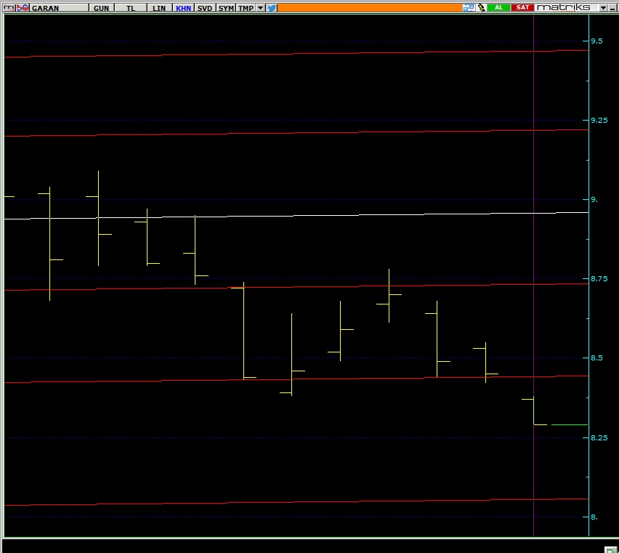Expand the dropdown arrow after matriks logo
Viewport: 619px width, 553px height.
(603, 8)
